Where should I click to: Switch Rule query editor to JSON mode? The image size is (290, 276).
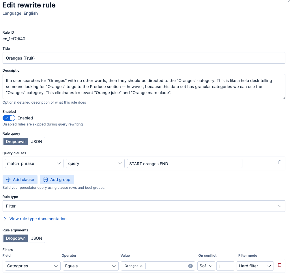(37, 141)
